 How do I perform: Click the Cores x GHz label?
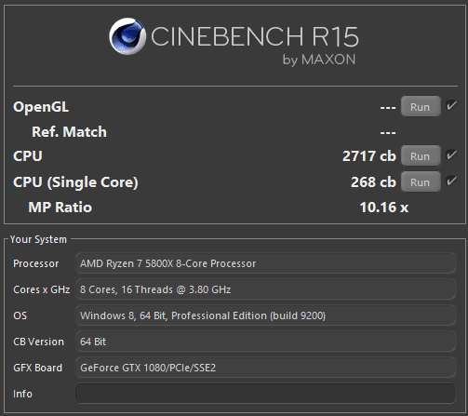[42, 289]
